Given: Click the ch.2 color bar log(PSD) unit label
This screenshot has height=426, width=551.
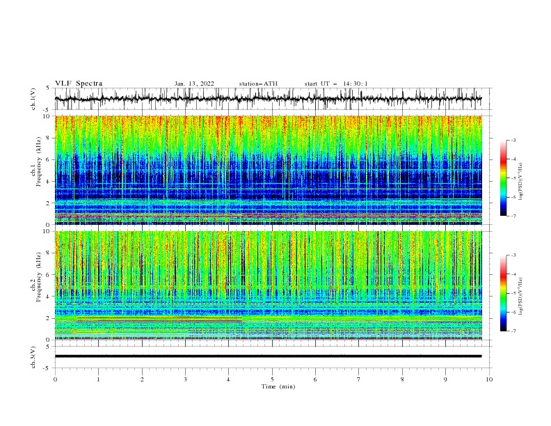Looking at the screenshot, I should [x=520, y=297].
